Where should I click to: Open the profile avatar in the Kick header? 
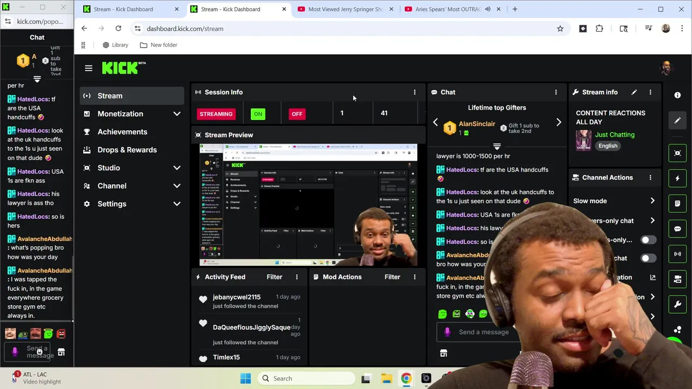[x=667, y=68]
